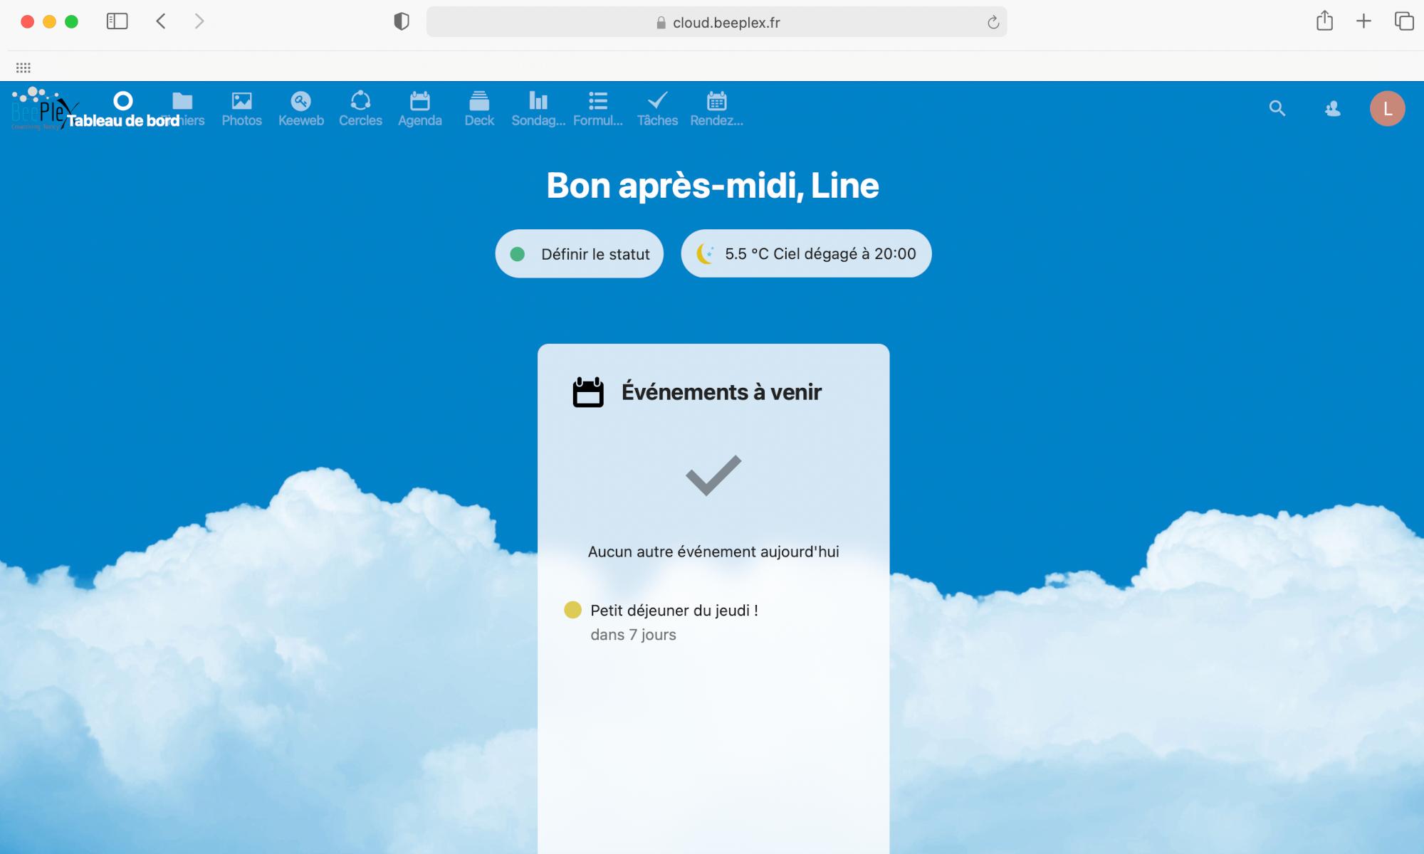This screenshot has width=1424, height=854.
Task: Open user avatar menu L
Action: point(1387,109)
